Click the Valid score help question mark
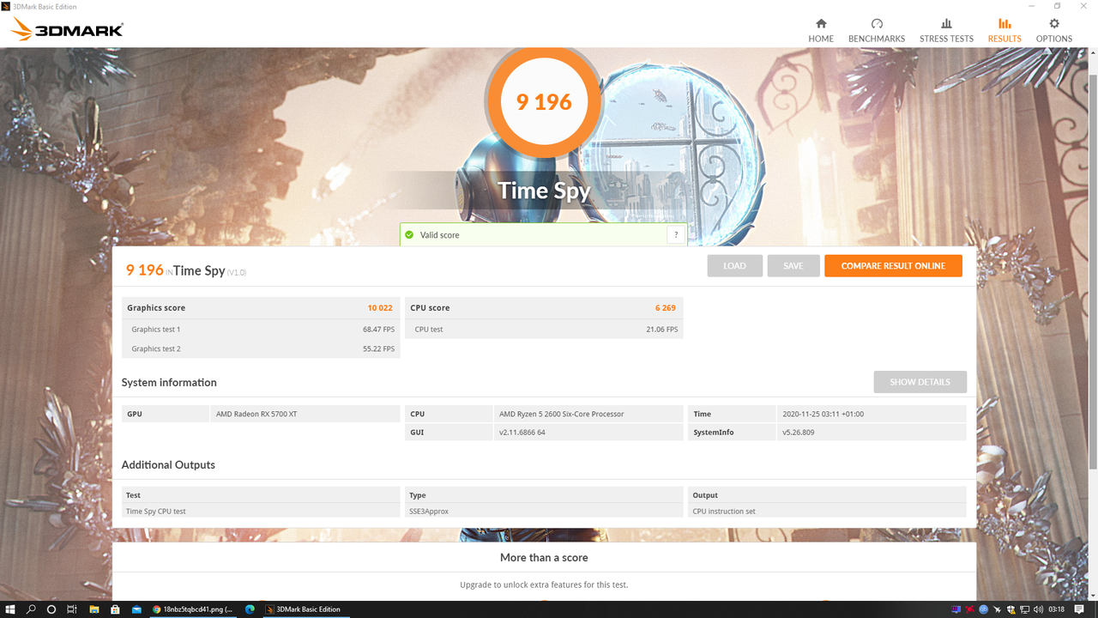Screen dimensions: 1098x618 [676, 233]
